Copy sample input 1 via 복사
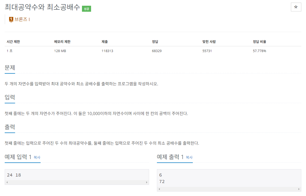 tap(37, 157)
